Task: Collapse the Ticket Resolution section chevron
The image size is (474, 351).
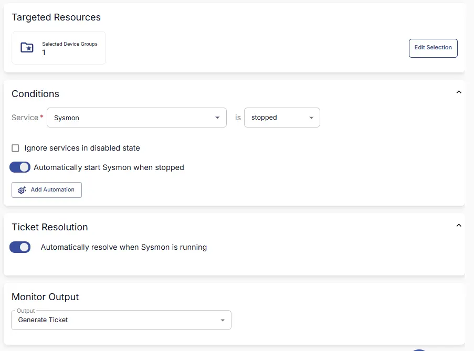Action: [x=458, y=226]
